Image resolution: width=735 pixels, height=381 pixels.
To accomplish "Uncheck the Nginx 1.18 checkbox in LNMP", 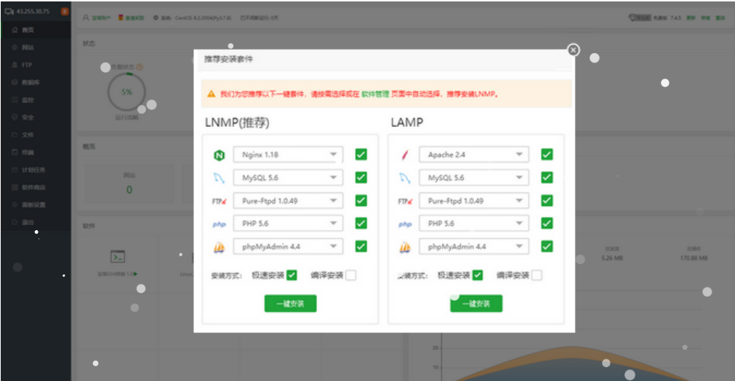I will pos(361,155).
